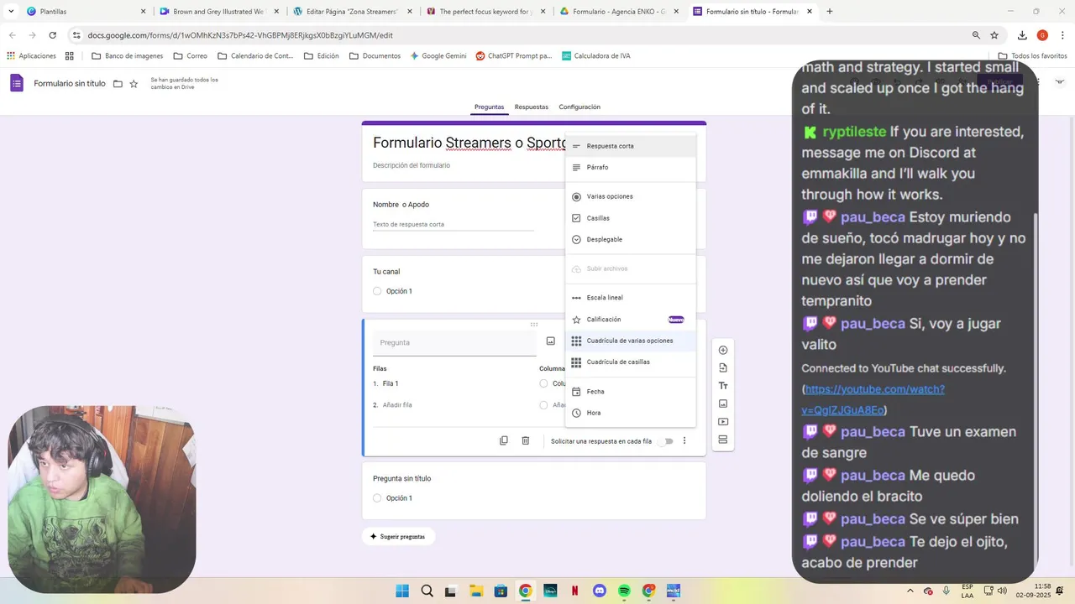Image resolution: width=1075 pixels, height=604 pixels.
Task: Click the move-to-folder icon beside form title
Action: point(118,84)
